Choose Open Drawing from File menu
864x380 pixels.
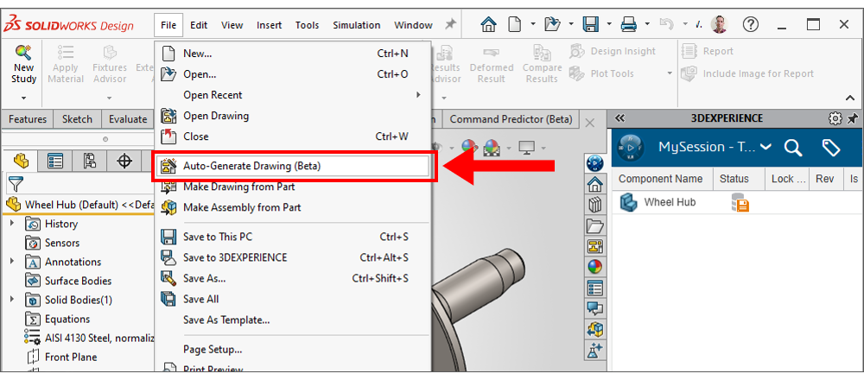click(x=291, y=116)
